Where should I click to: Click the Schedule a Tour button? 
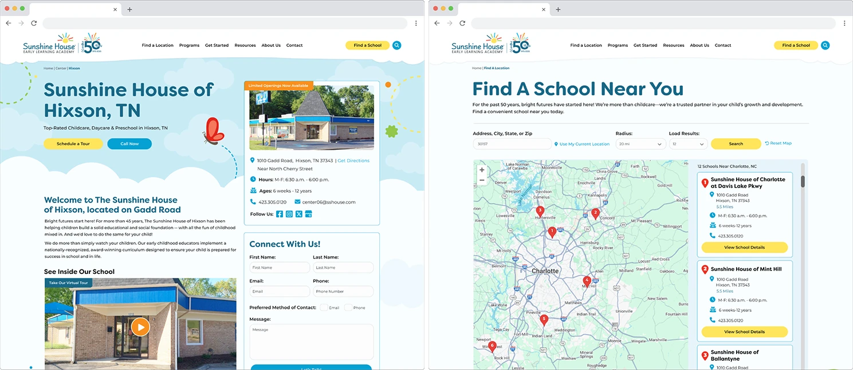pos(73,144)
